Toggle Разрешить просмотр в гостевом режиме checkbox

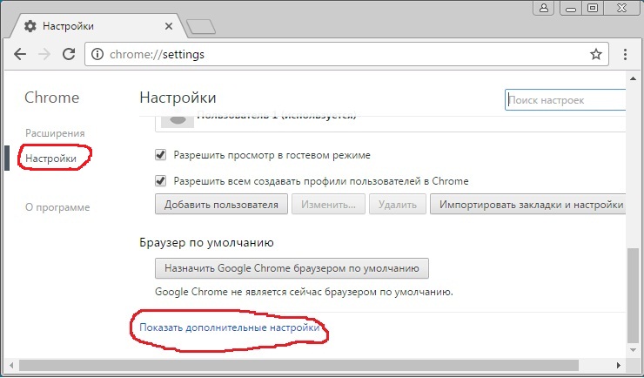pos(161,155)
